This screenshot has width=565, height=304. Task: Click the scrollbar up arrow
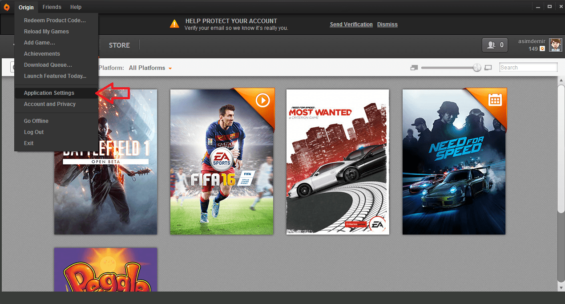coord(561,80)
